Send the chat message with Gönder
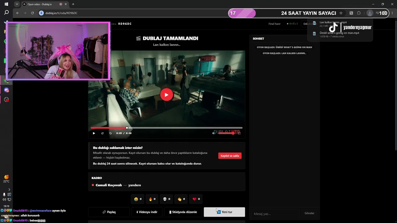The image size is (397, 223). 309,213
